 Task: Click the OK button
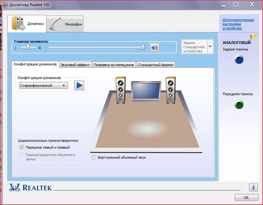click(x=246, y=198)
